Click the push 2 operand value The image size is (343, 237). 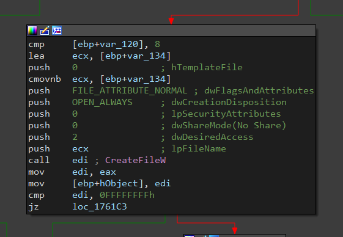(75, 137)
